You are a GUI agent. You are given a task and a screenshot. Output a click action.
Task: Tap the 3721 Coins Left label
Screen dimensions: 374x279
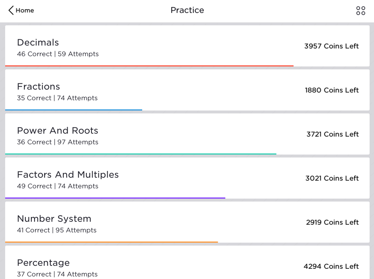pos(332,134)
